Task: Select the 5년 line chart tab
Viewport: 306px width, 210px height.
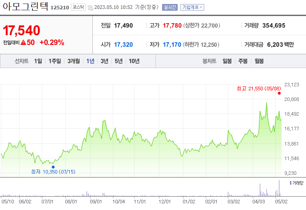Action: click(x=119, y=61)
